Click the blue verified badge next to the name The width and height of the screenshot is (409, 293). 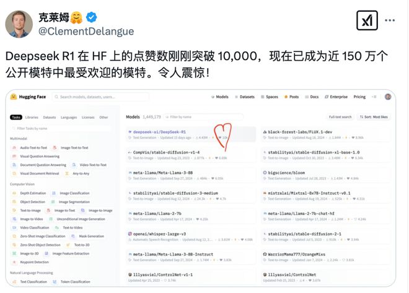[x=92, y=17]
